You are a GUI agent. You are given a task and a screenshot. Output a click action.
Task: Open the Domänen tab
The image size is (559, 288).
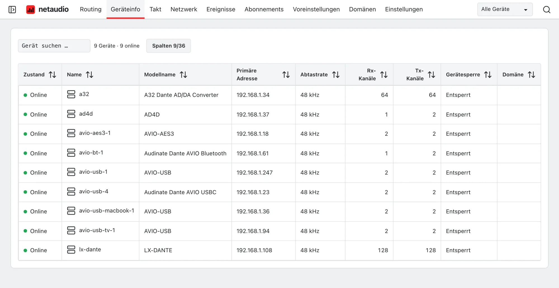coord(362,9)
